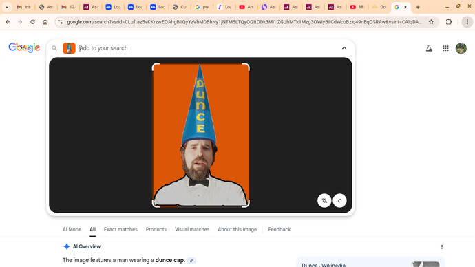Viewport: 475px width, 267px height.
Task: Open the Extensions puzzle menu
Action: 449,22
